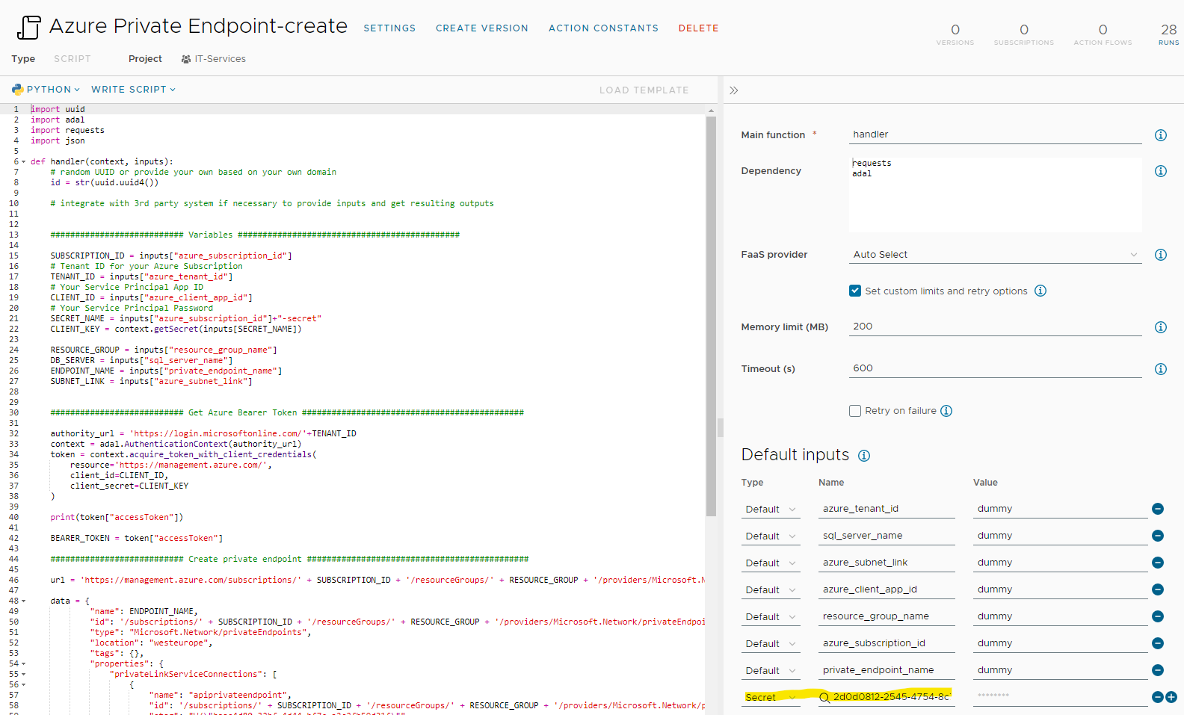
Task: Edit the dummy value for sql_server_name
Action: click(1060, 536)
